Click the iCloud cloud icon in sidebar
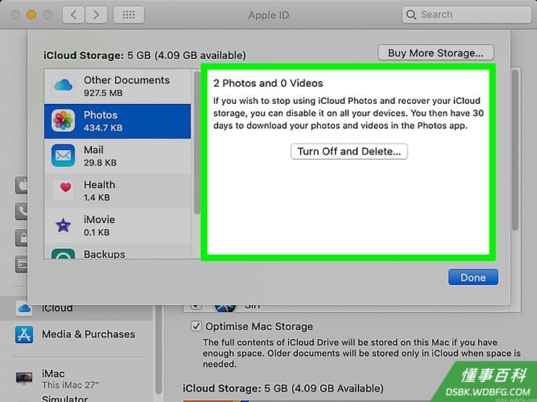Image resolution: width=537 pixels, height=402 pixels. pyautogui.click(x=24, y=308)
